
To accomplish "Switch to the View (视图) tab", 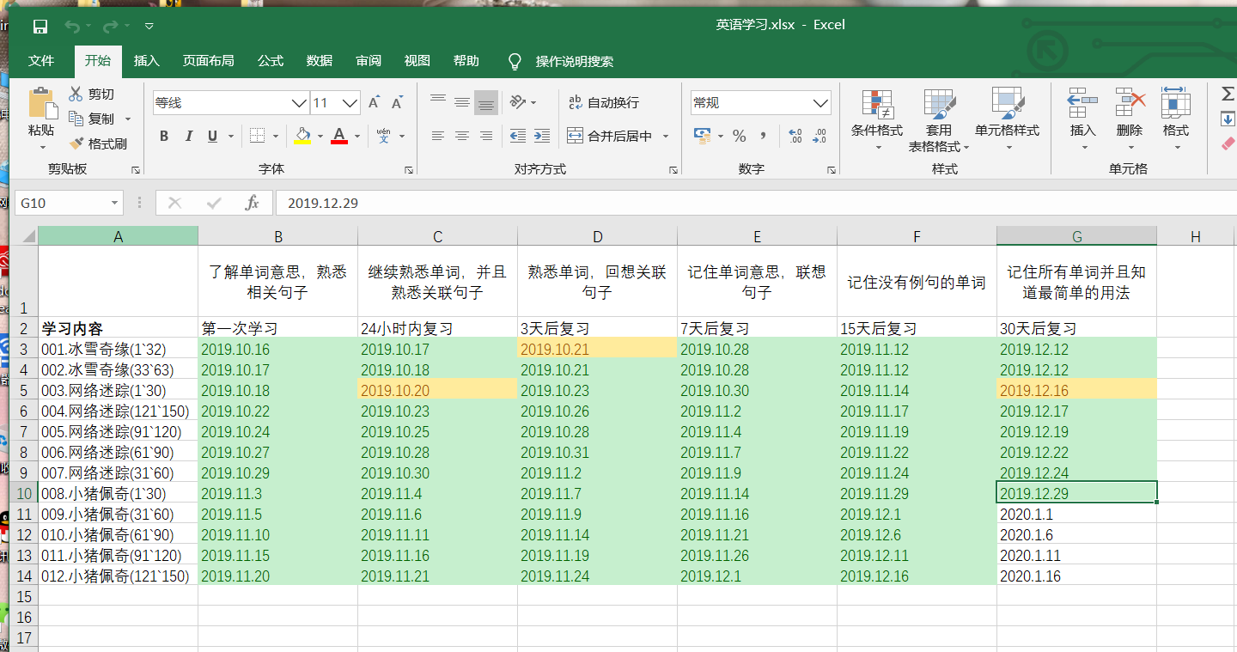I will (x=417, y=61).
